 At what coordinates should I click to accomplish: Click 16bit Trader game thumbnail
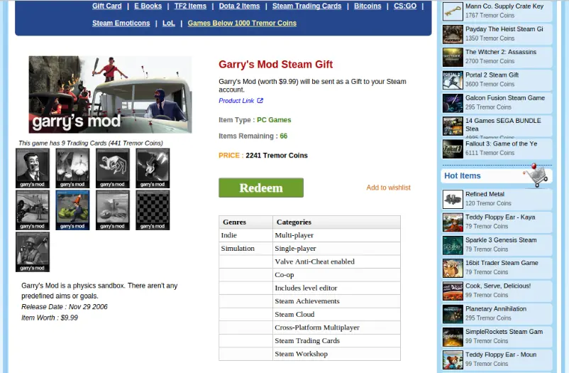click(x=453, y=268)
